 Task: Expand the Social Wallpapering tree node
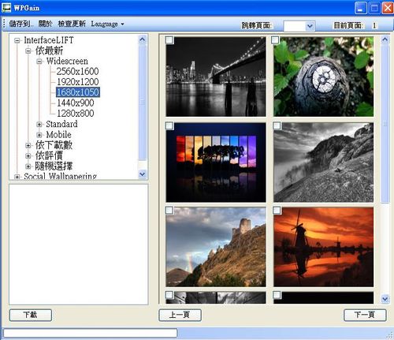pyautogui.click(x=17, y=177)
